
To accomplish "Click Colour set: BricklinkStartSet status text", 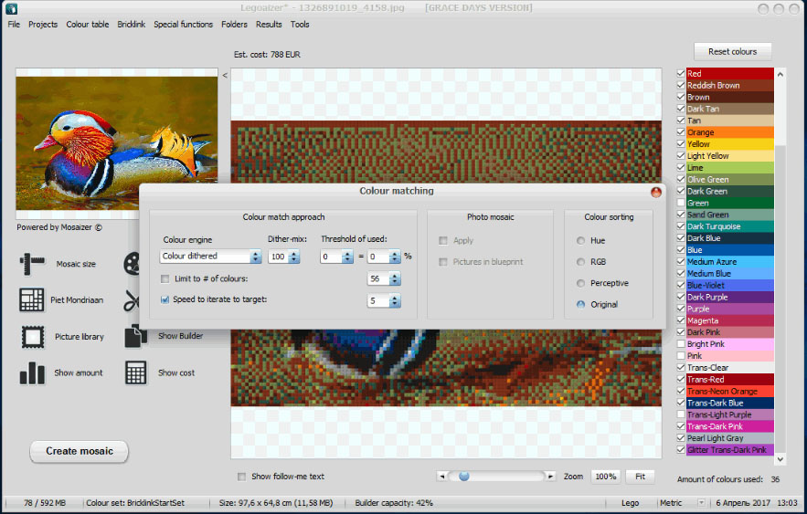I will [x=135, y=503].
